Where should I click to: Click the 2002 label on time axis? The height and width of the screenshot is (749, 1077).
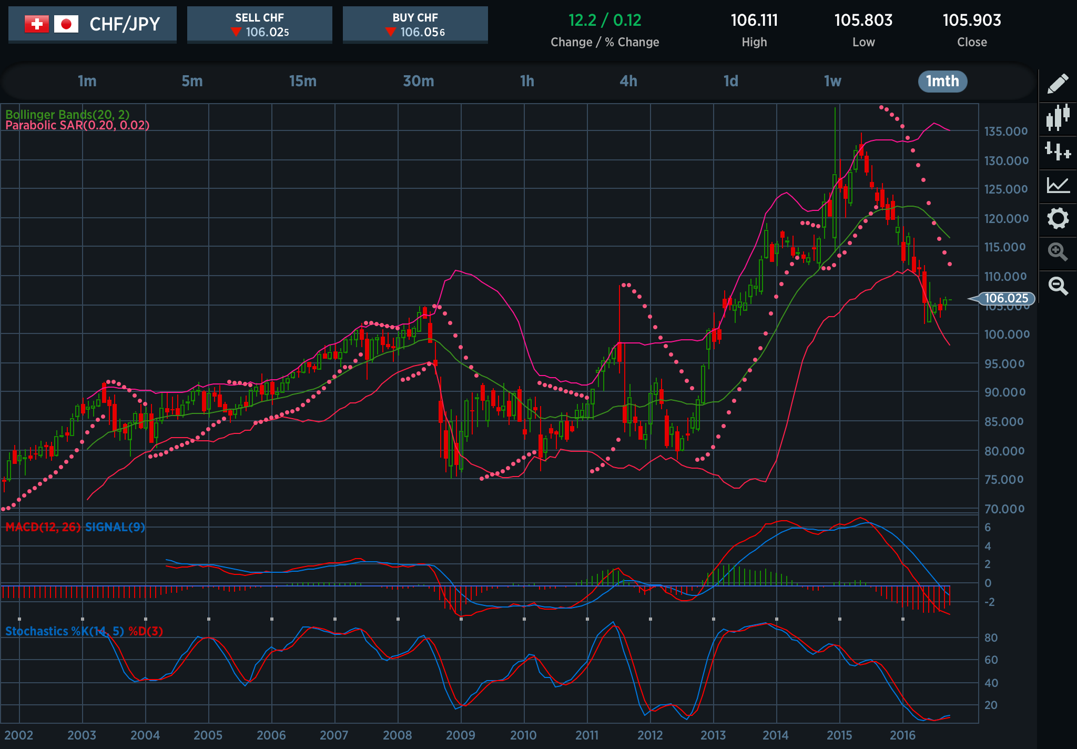[19, 735]
